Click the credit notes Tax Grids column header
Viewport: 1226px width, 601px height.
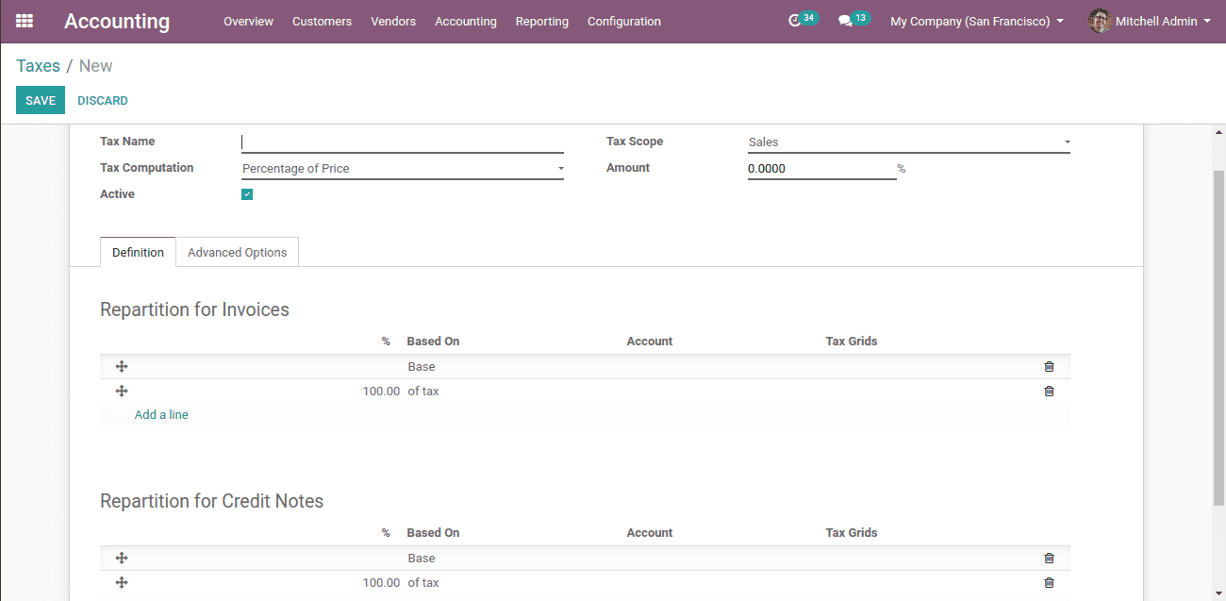click(852, 533)
